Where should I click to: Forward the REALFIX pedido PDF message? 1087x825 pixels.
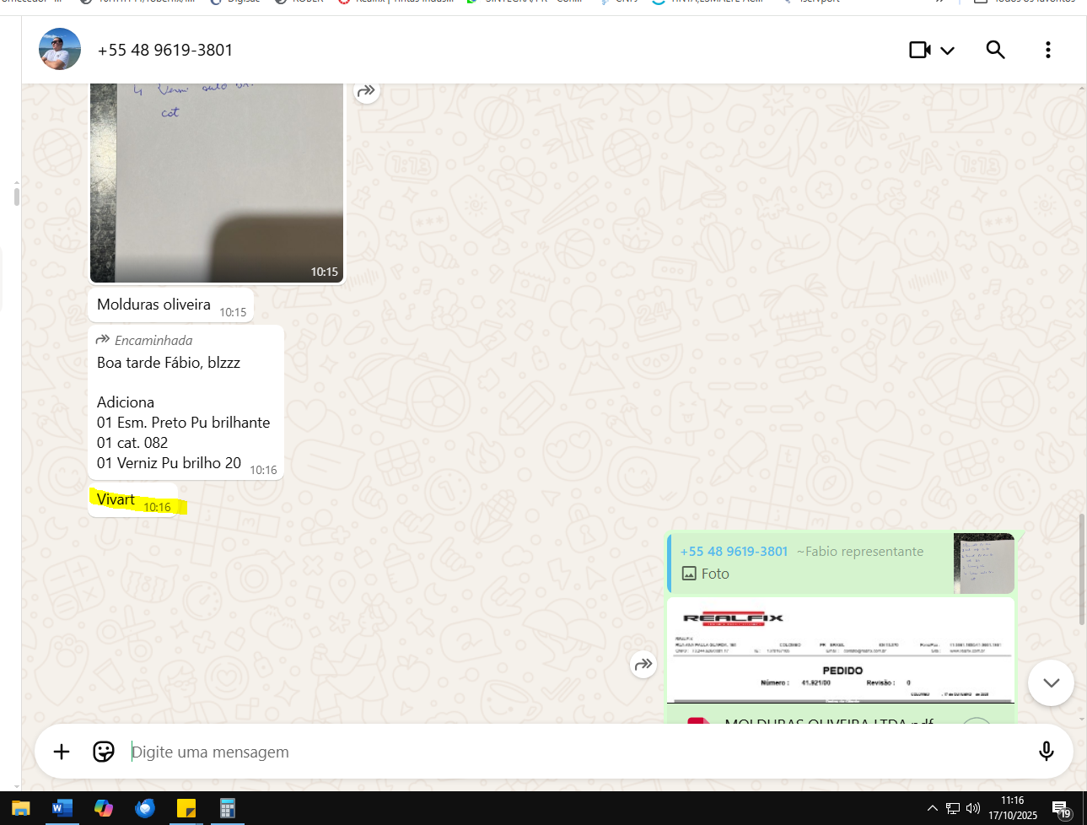point(643,665)
